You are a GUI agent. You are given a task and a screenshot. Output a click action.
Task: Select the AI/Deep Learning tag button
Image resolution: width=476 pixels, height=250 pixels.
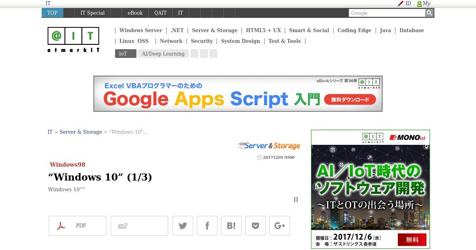(163, 54)
